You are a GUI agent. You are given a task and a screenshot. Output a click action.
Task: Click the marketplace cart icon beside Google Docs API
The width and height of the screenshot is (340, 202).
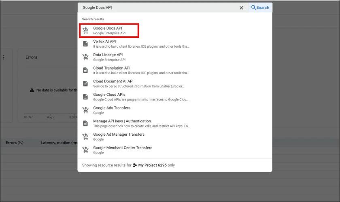point(86,30)
